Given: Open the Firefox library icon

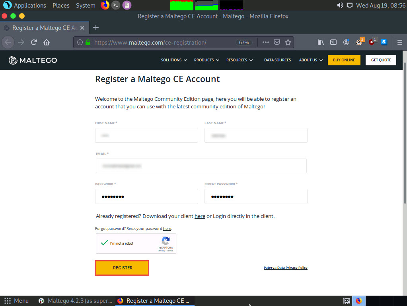Looking at the screenshot, I should pyautogui.click(x=321, y=42).
